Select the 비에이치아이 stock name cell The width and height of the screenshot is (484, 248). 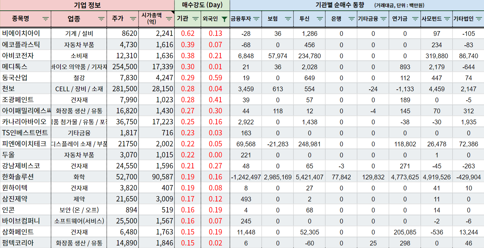pyautogui.click(x=25, y=33)
